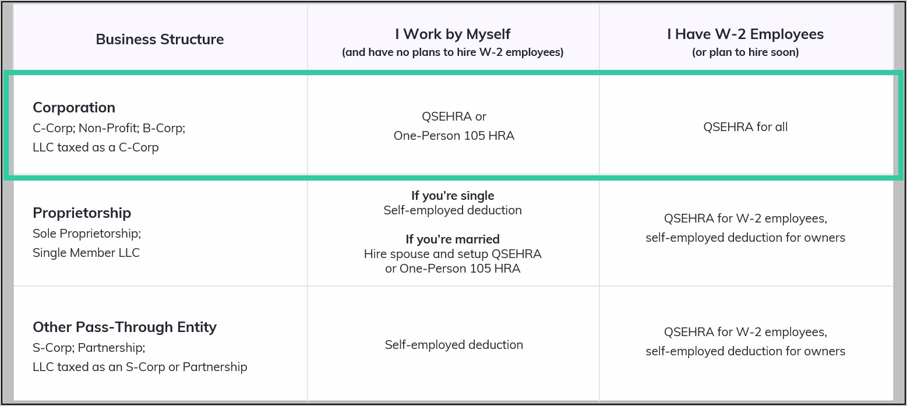Image resolution: width=907 pixels, height=406 pixels.
Task: Select the Corporation row heading
Action: point(74,107)
